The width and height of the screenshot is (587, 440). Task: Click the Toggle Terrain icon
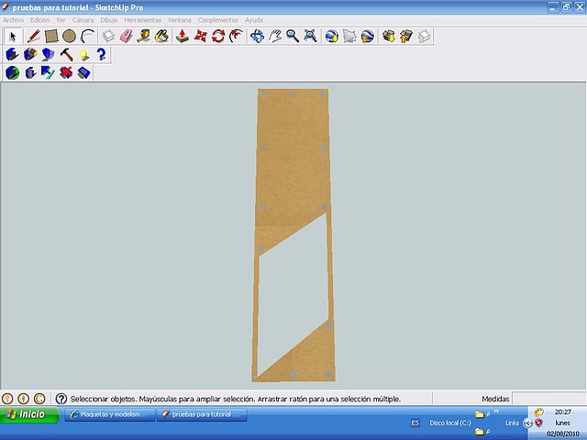(x=349, y=37)
